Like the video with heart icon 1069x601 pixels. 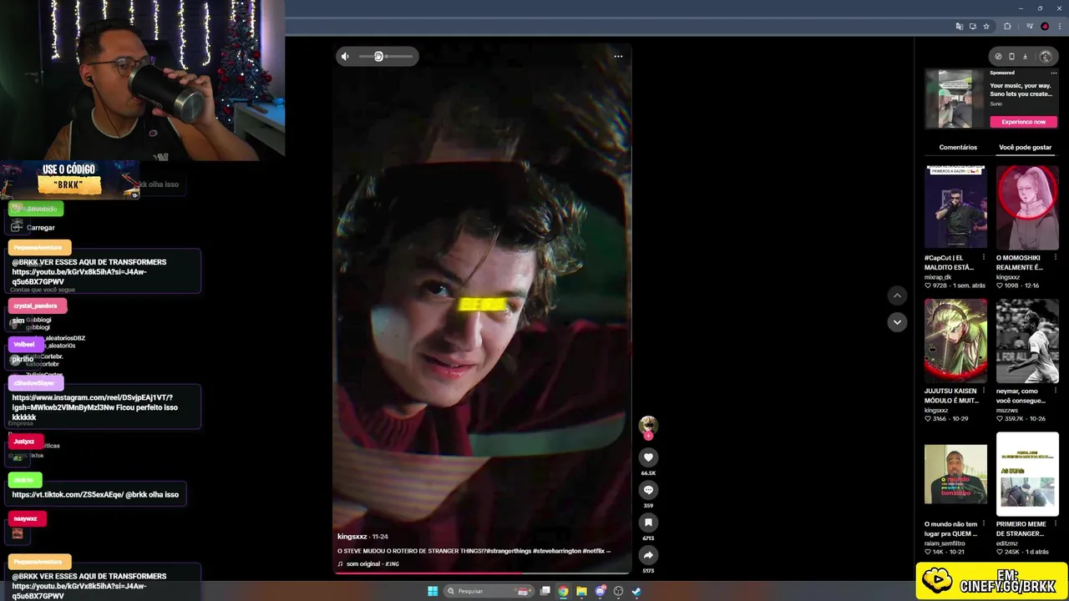click(648, 457)
